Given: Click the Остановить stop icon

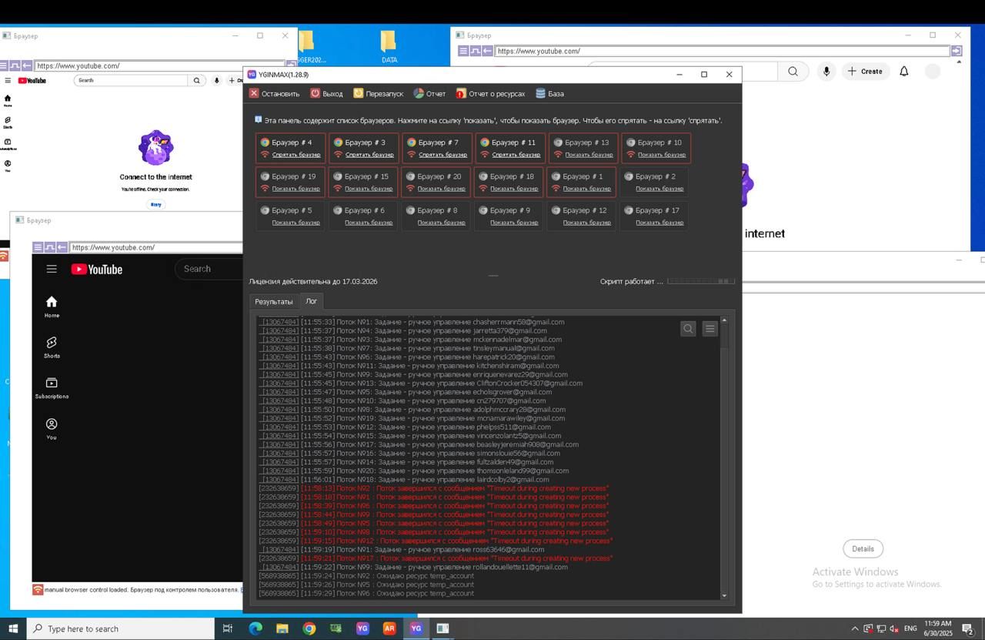Looking at the screenshot, I should click(x=254, y=93).
